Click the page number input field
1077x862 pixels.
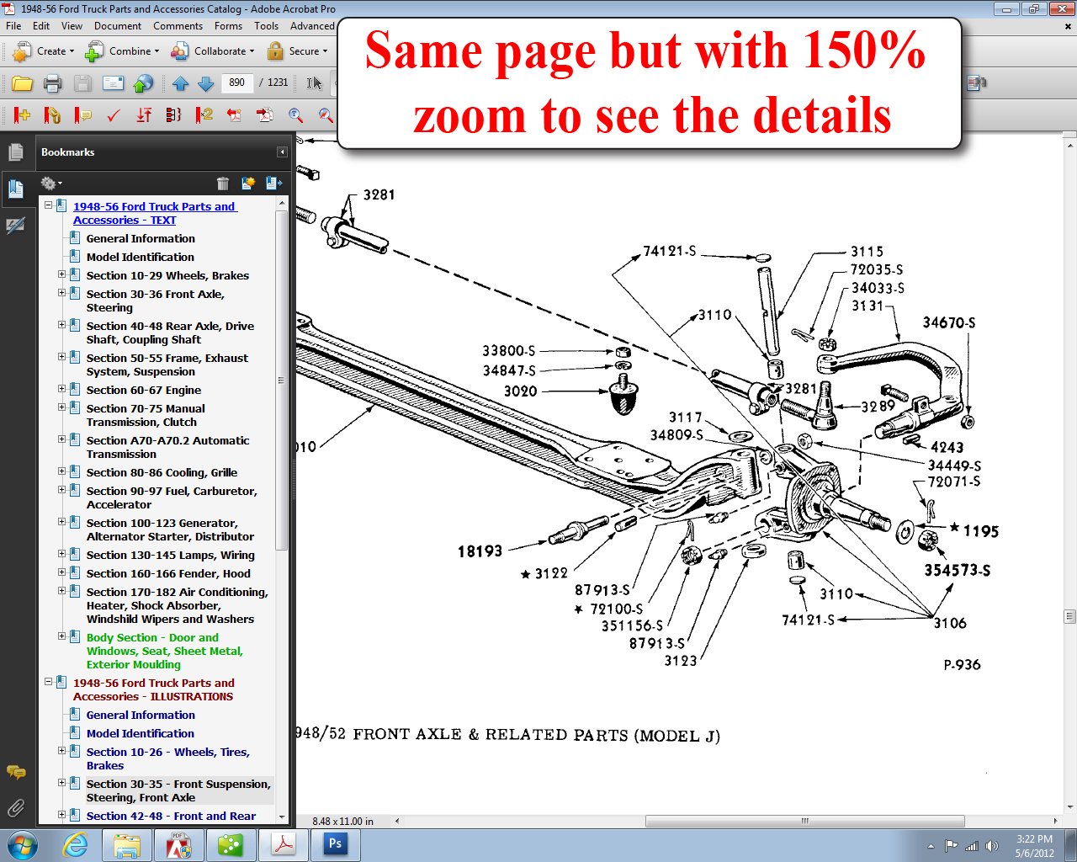(x=237, y=82)
